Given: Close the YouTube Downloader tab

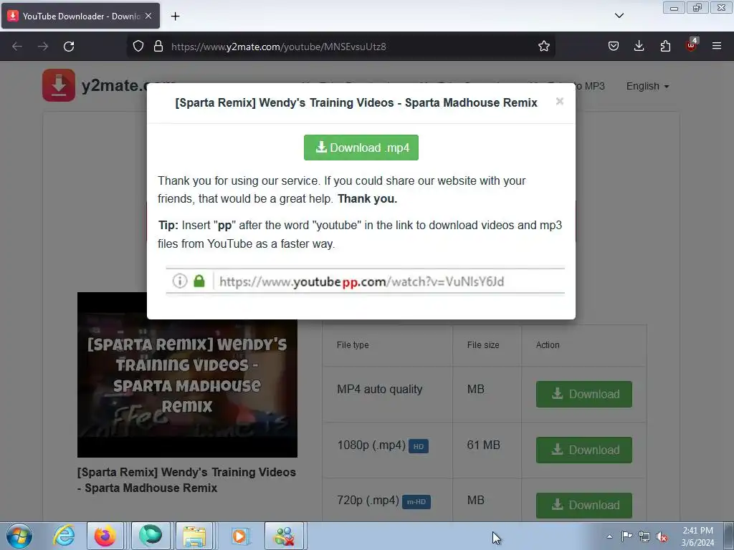Looking at the screenshot, I should click(148, 16).
